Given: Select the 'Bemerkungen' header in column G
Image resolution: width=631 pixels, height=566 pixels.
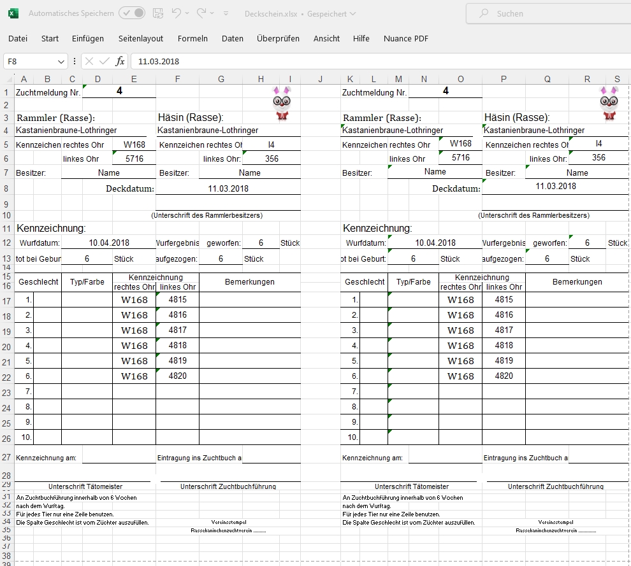Looking at the screenshot, I should pos(250,282).
